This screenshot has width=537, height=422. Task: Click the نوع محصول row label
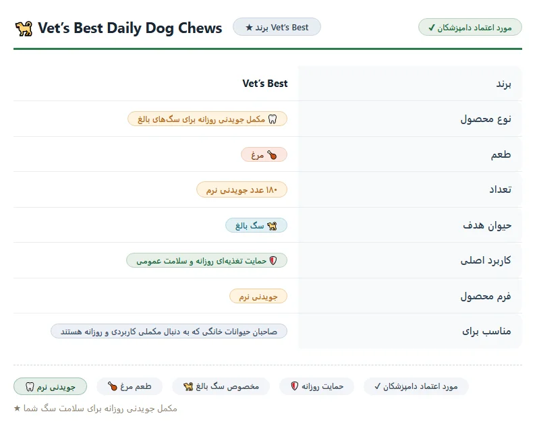pos(486,119)
